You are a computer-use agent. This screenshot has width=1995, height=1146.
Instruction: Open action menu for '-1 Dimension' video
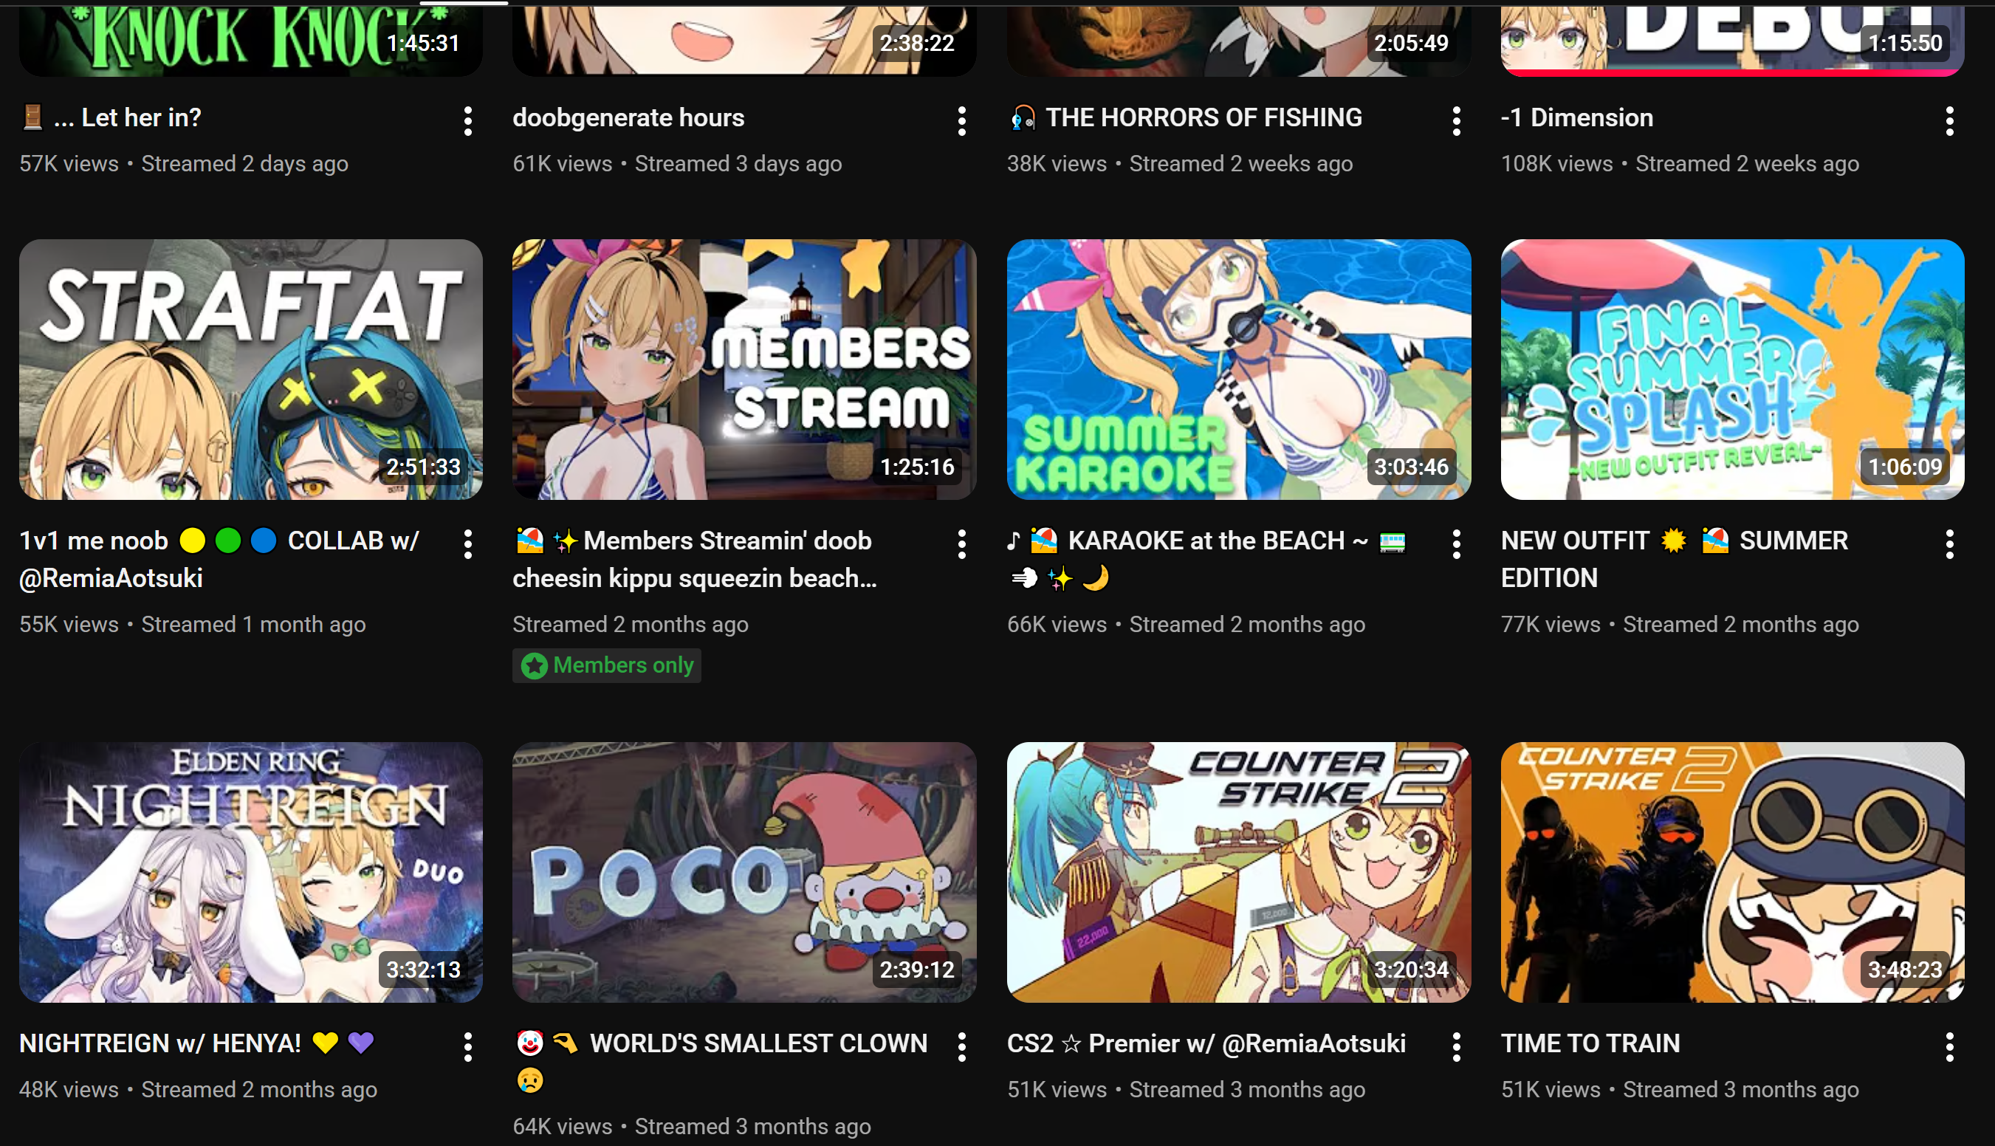click(x=1949, y=121)
